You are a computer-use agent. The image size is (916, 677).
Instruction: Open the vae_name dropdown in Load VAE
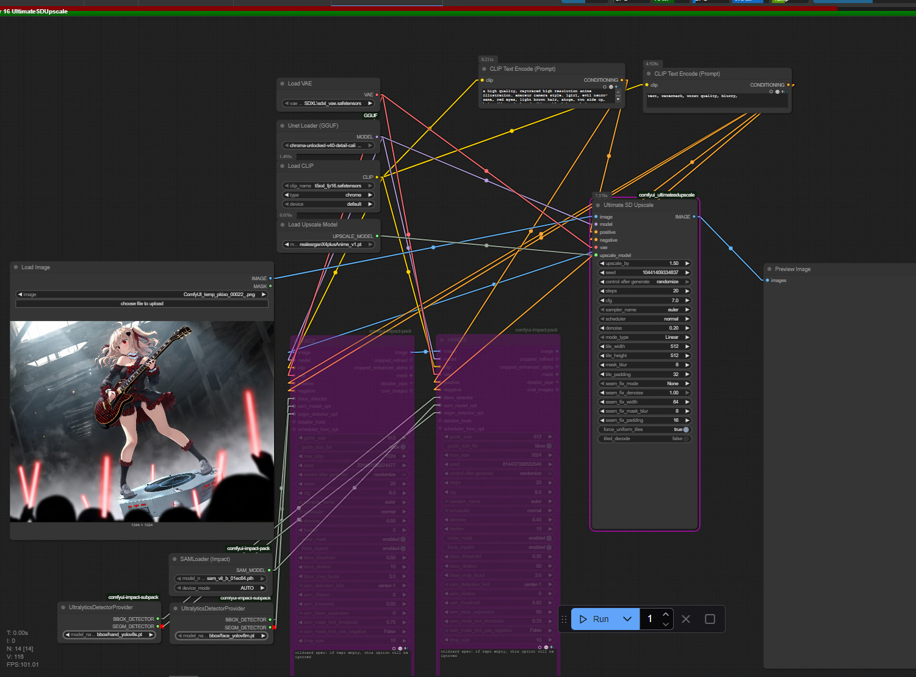point(328,104)
